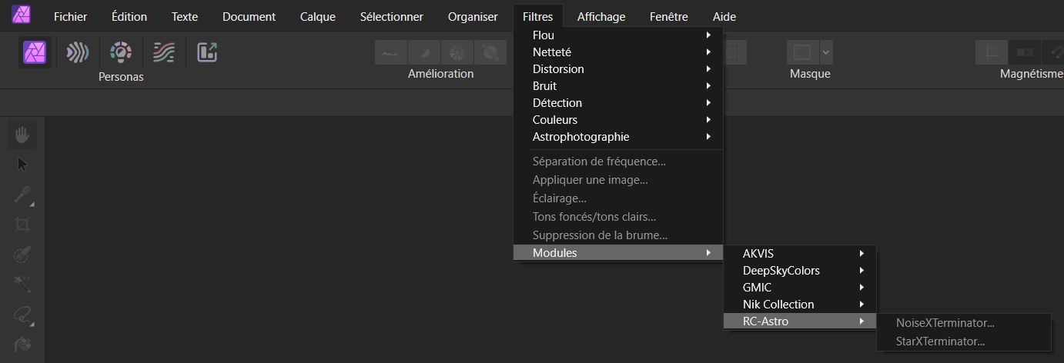Select the Selection Brush tool

(22, 255)
